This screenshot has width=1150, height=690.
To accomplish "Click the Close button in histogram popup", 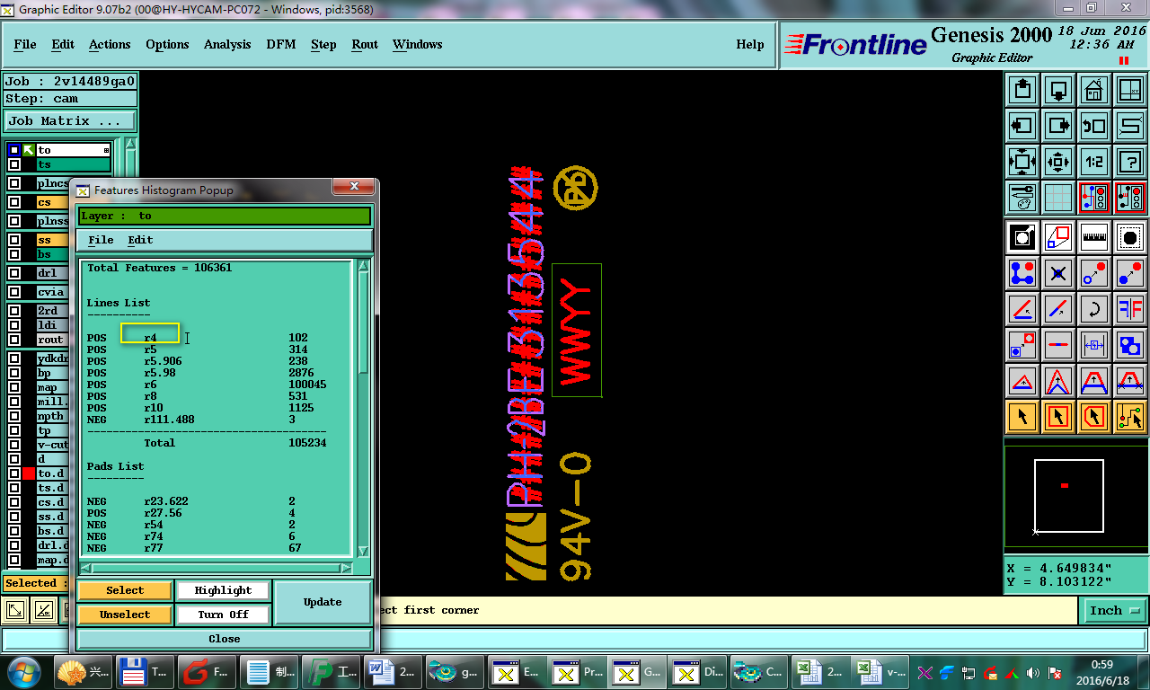I will (x=225, y=639).
